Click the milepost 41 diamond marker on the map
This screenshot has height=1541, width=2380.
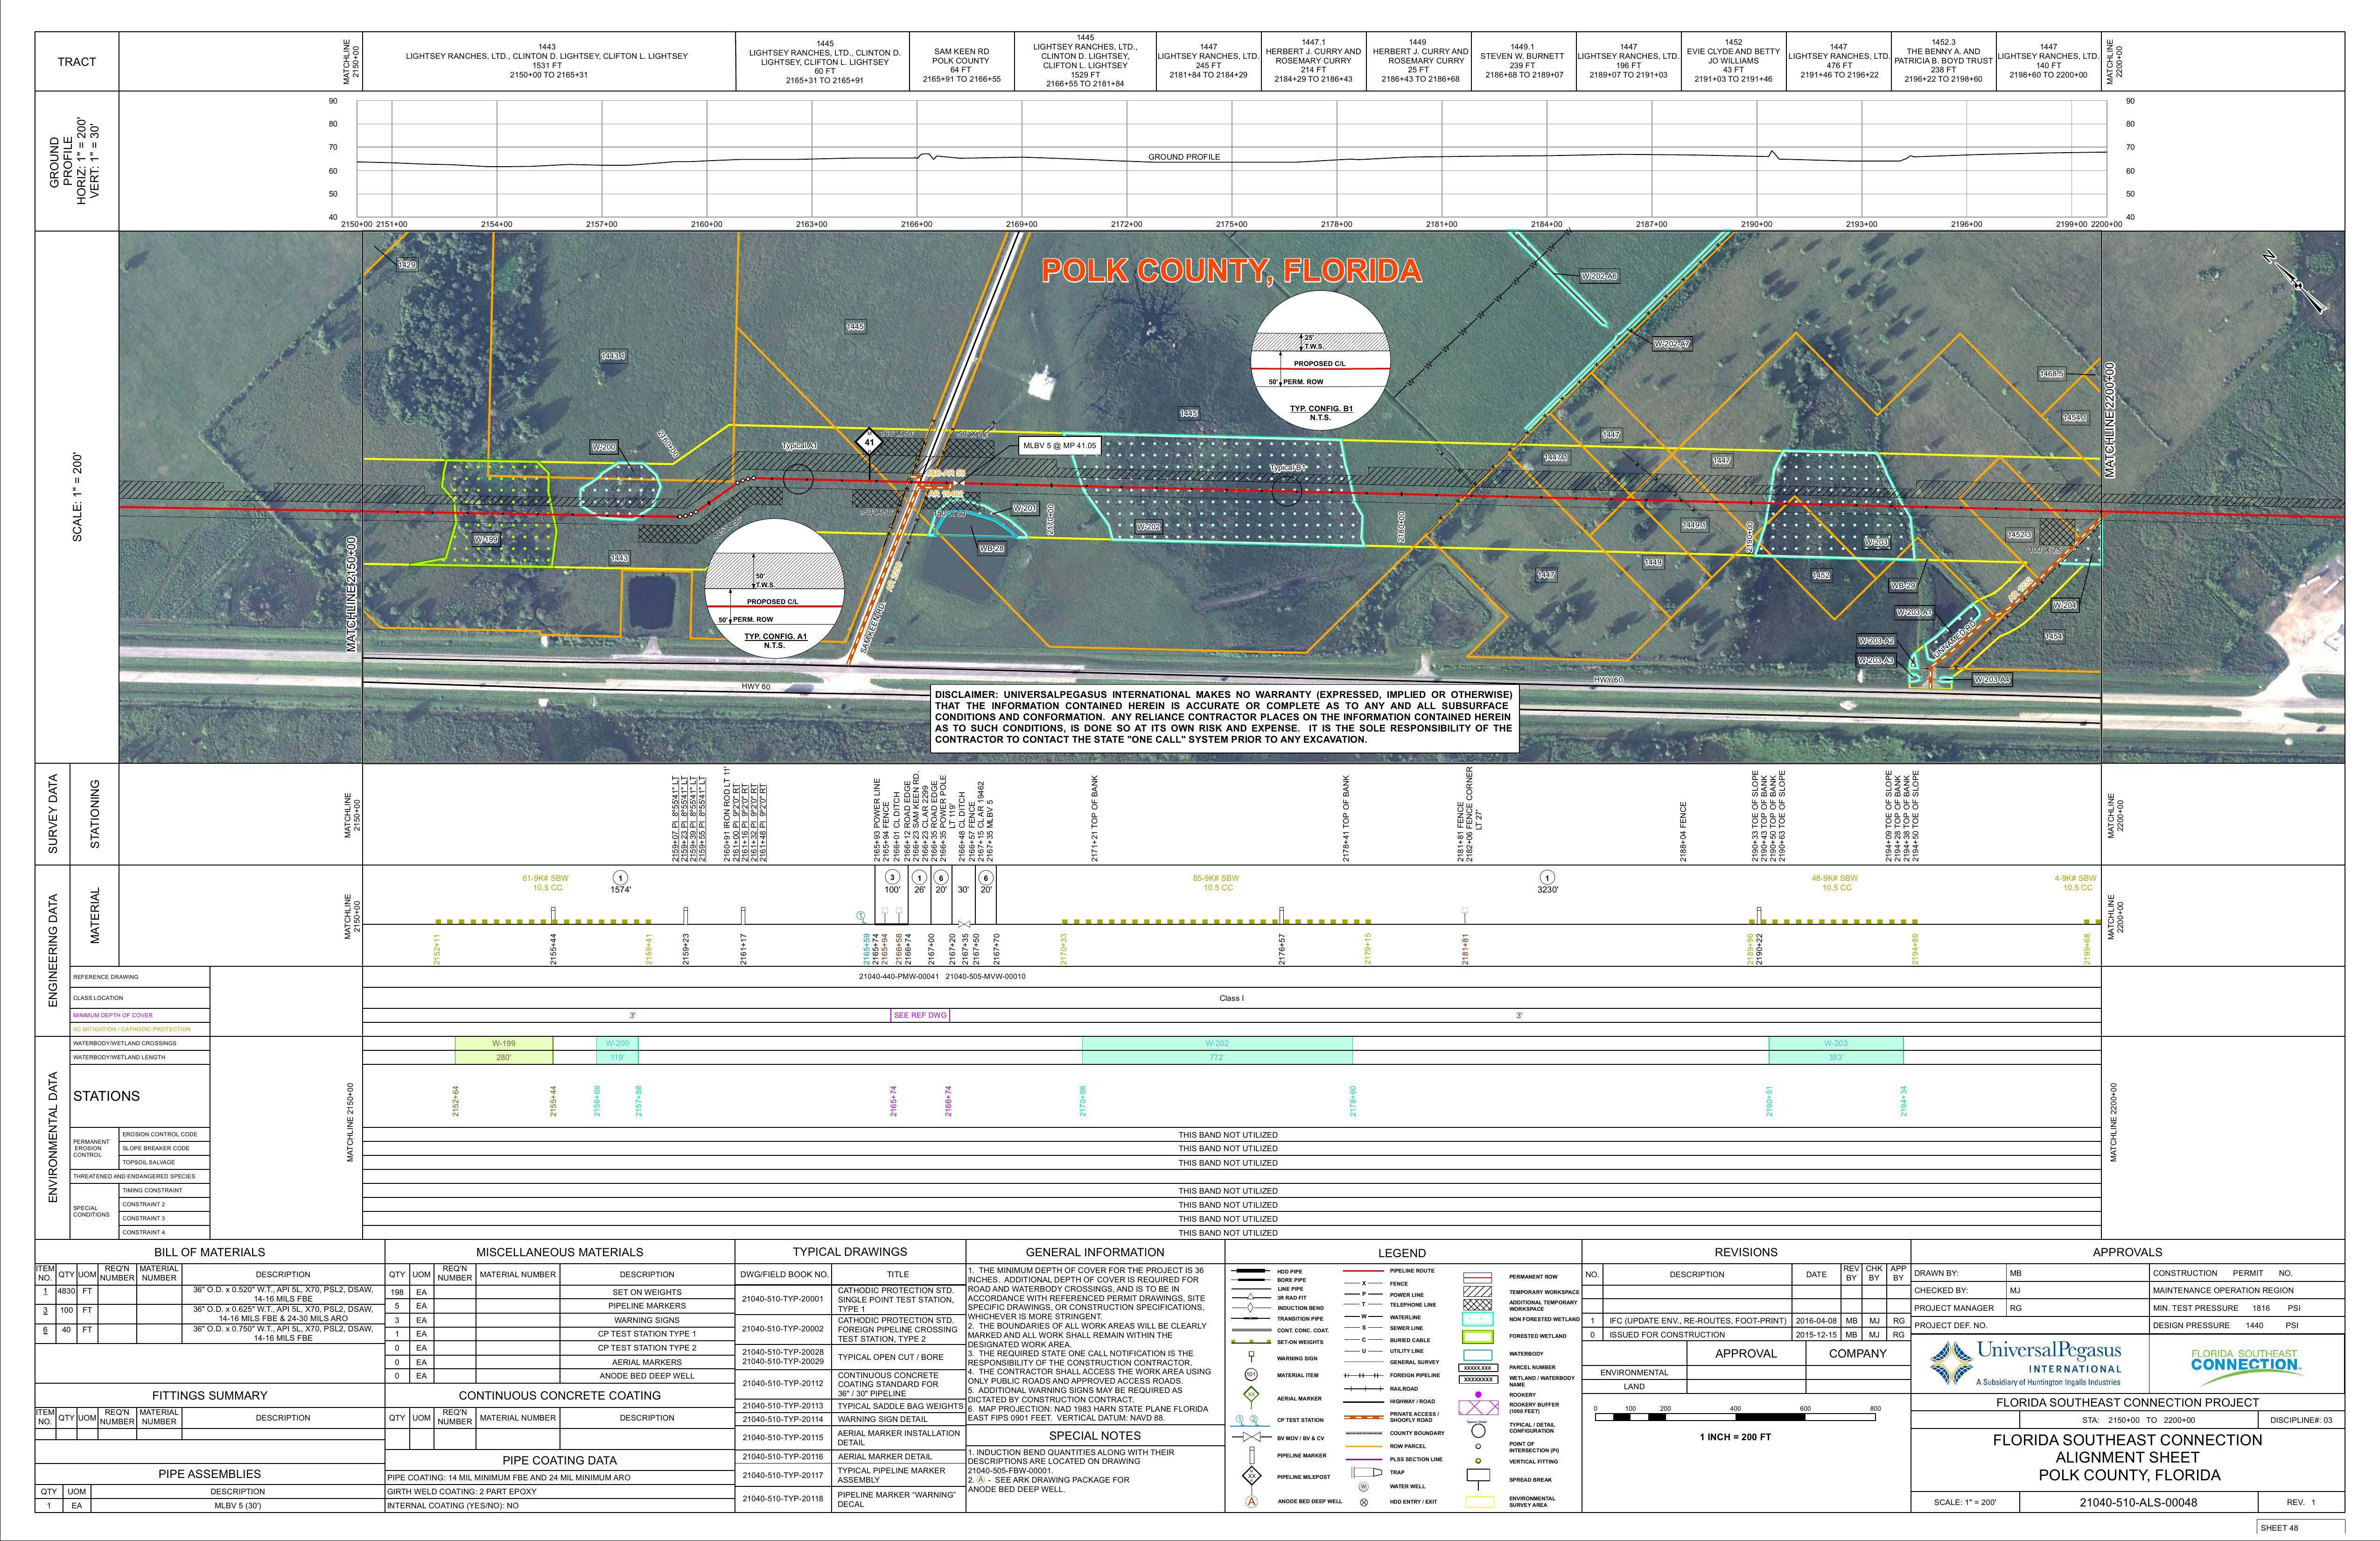[x=870, y=442]
